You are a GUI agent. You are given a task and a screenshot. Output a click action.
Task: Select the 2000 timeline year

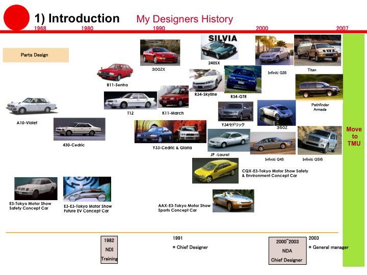coord(262,29)
